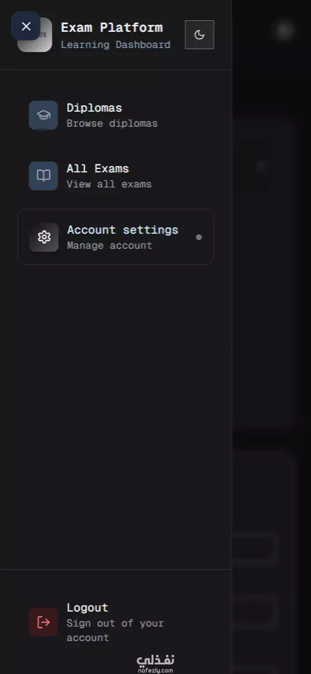Click the Manage account subtitle
311x674 pixels.
tap(109, 246)
